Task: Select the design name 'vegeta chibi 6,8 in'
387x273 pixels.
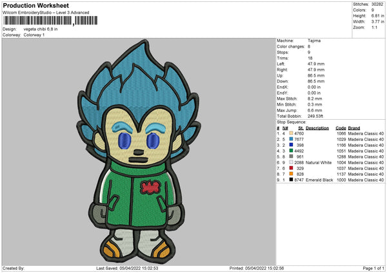Action: [41, 29]
